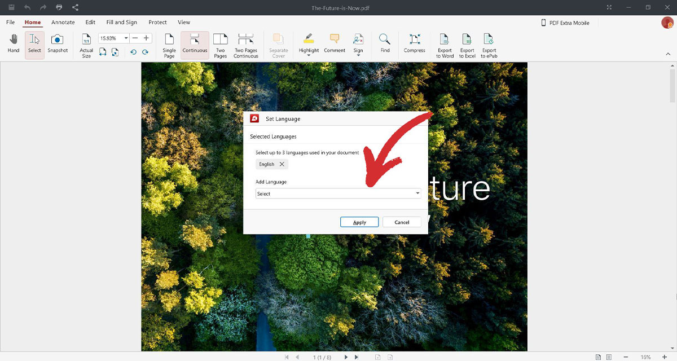Screen dimensions: 677x361
Task: Decrease zoom with toolbar minus button
Action: point(135,38)
